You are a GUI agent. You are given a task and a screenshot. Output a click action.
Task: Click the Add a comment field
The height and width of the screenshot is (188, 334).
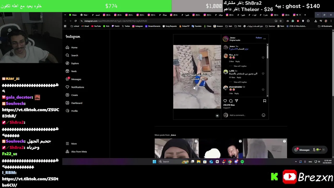(245, 115)
